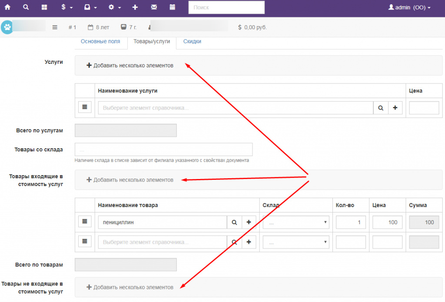Viewport: 445px width, 302px height.
Task: Click the 8 лет calendar age indicator
Action: click(99, 27)
